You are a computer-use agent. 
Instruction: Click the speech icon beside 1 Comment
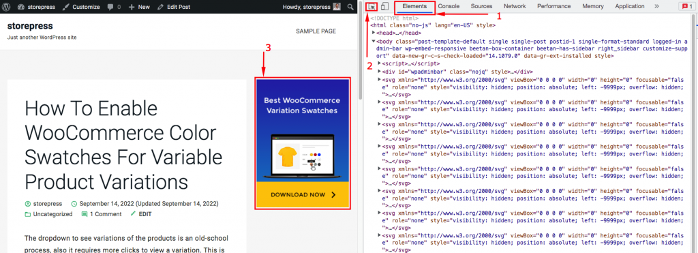85,214
